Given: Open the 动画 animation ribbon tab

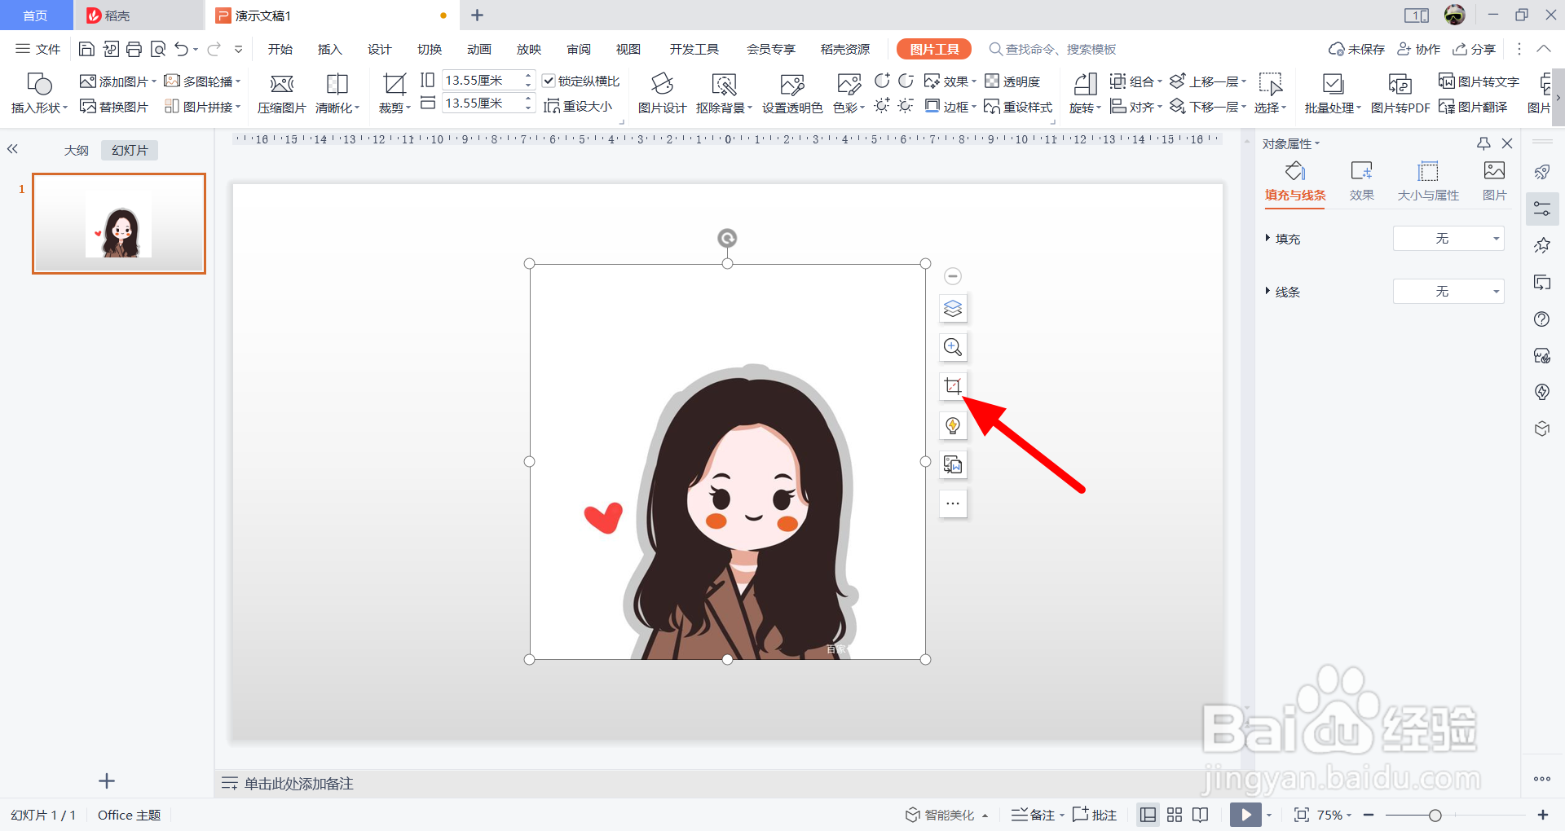Looking at the screenshot, I should click(x=478, y=50).
